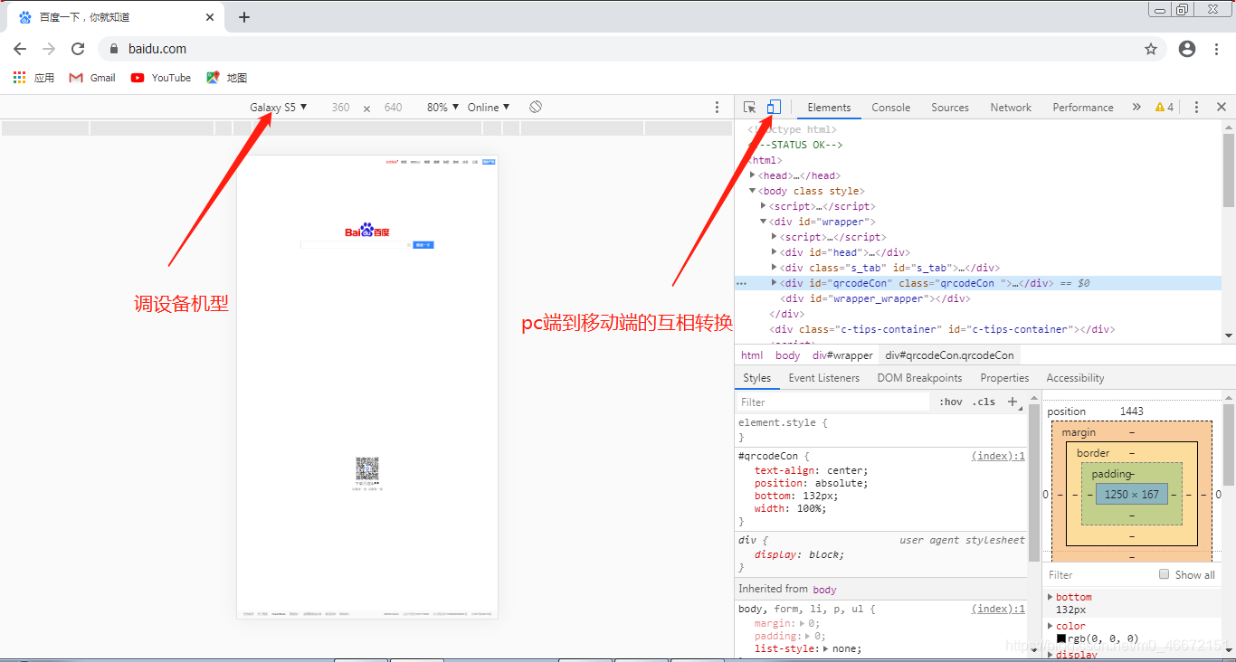Switch to the Performance tab

1083,107
